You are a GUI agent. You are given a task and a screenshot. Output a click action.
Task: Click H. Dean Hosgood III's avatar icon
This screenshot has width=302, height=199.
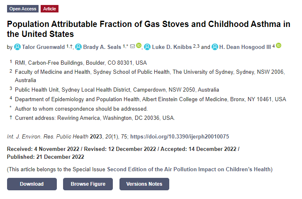coord(215,47)
